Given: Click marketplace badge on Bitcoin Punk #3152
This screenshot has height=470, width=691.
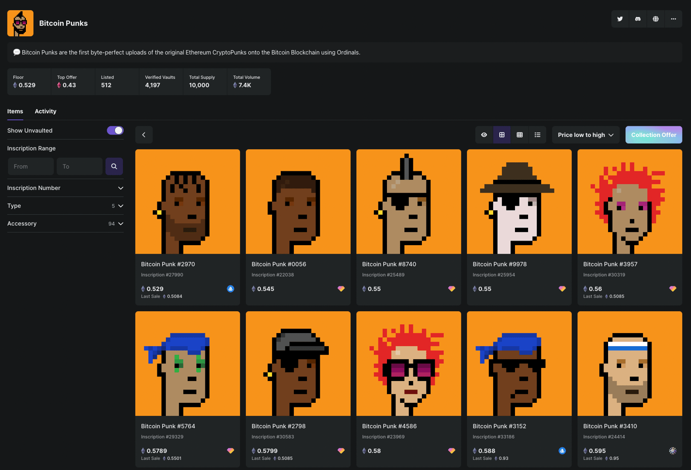Looking at the screenshot, I should [562, 451].
